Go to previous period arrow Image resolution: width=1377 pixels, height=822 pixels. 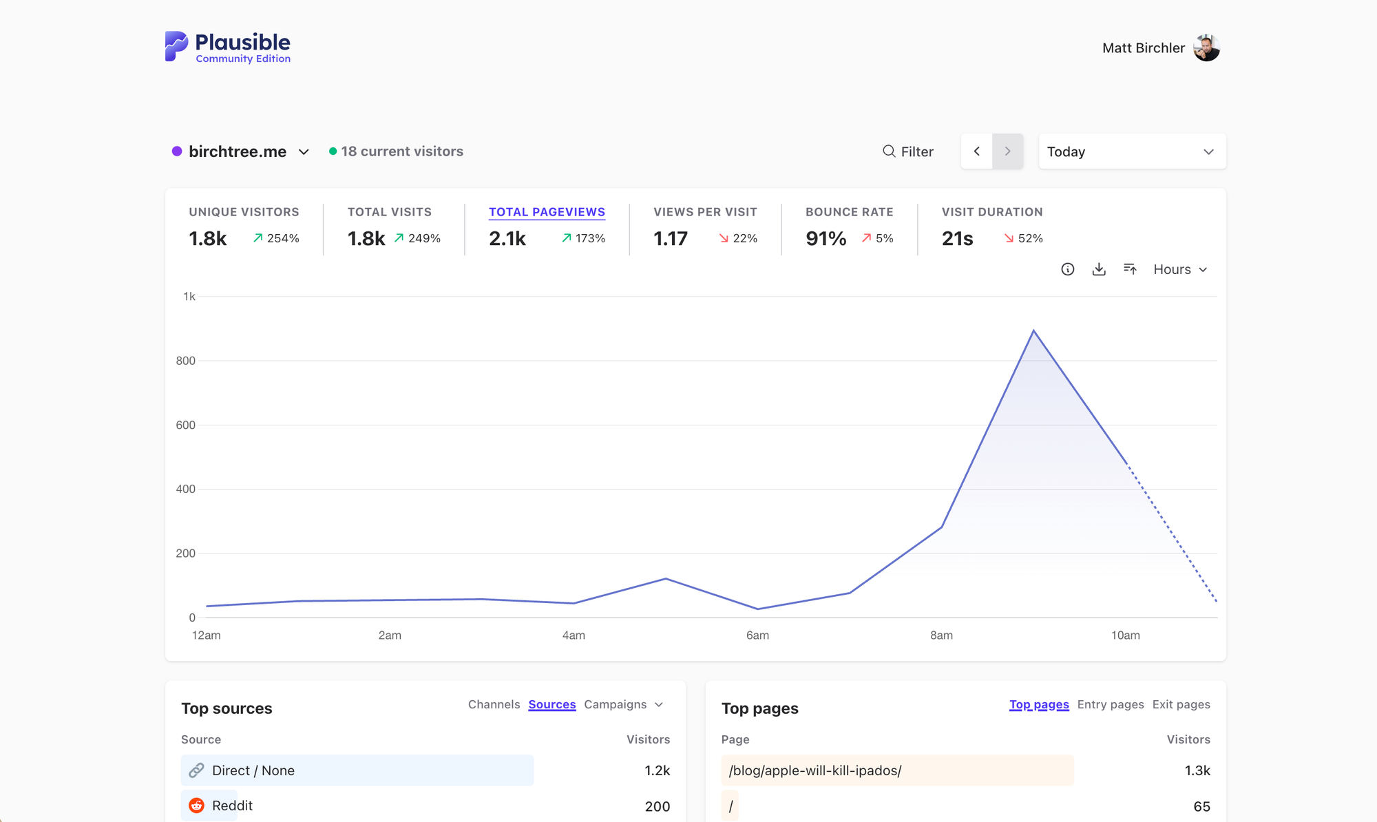976,151
